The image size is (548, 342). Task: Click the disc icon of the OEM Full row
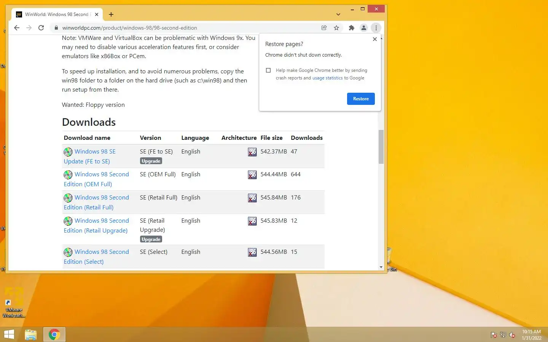[x=68, y=175]
